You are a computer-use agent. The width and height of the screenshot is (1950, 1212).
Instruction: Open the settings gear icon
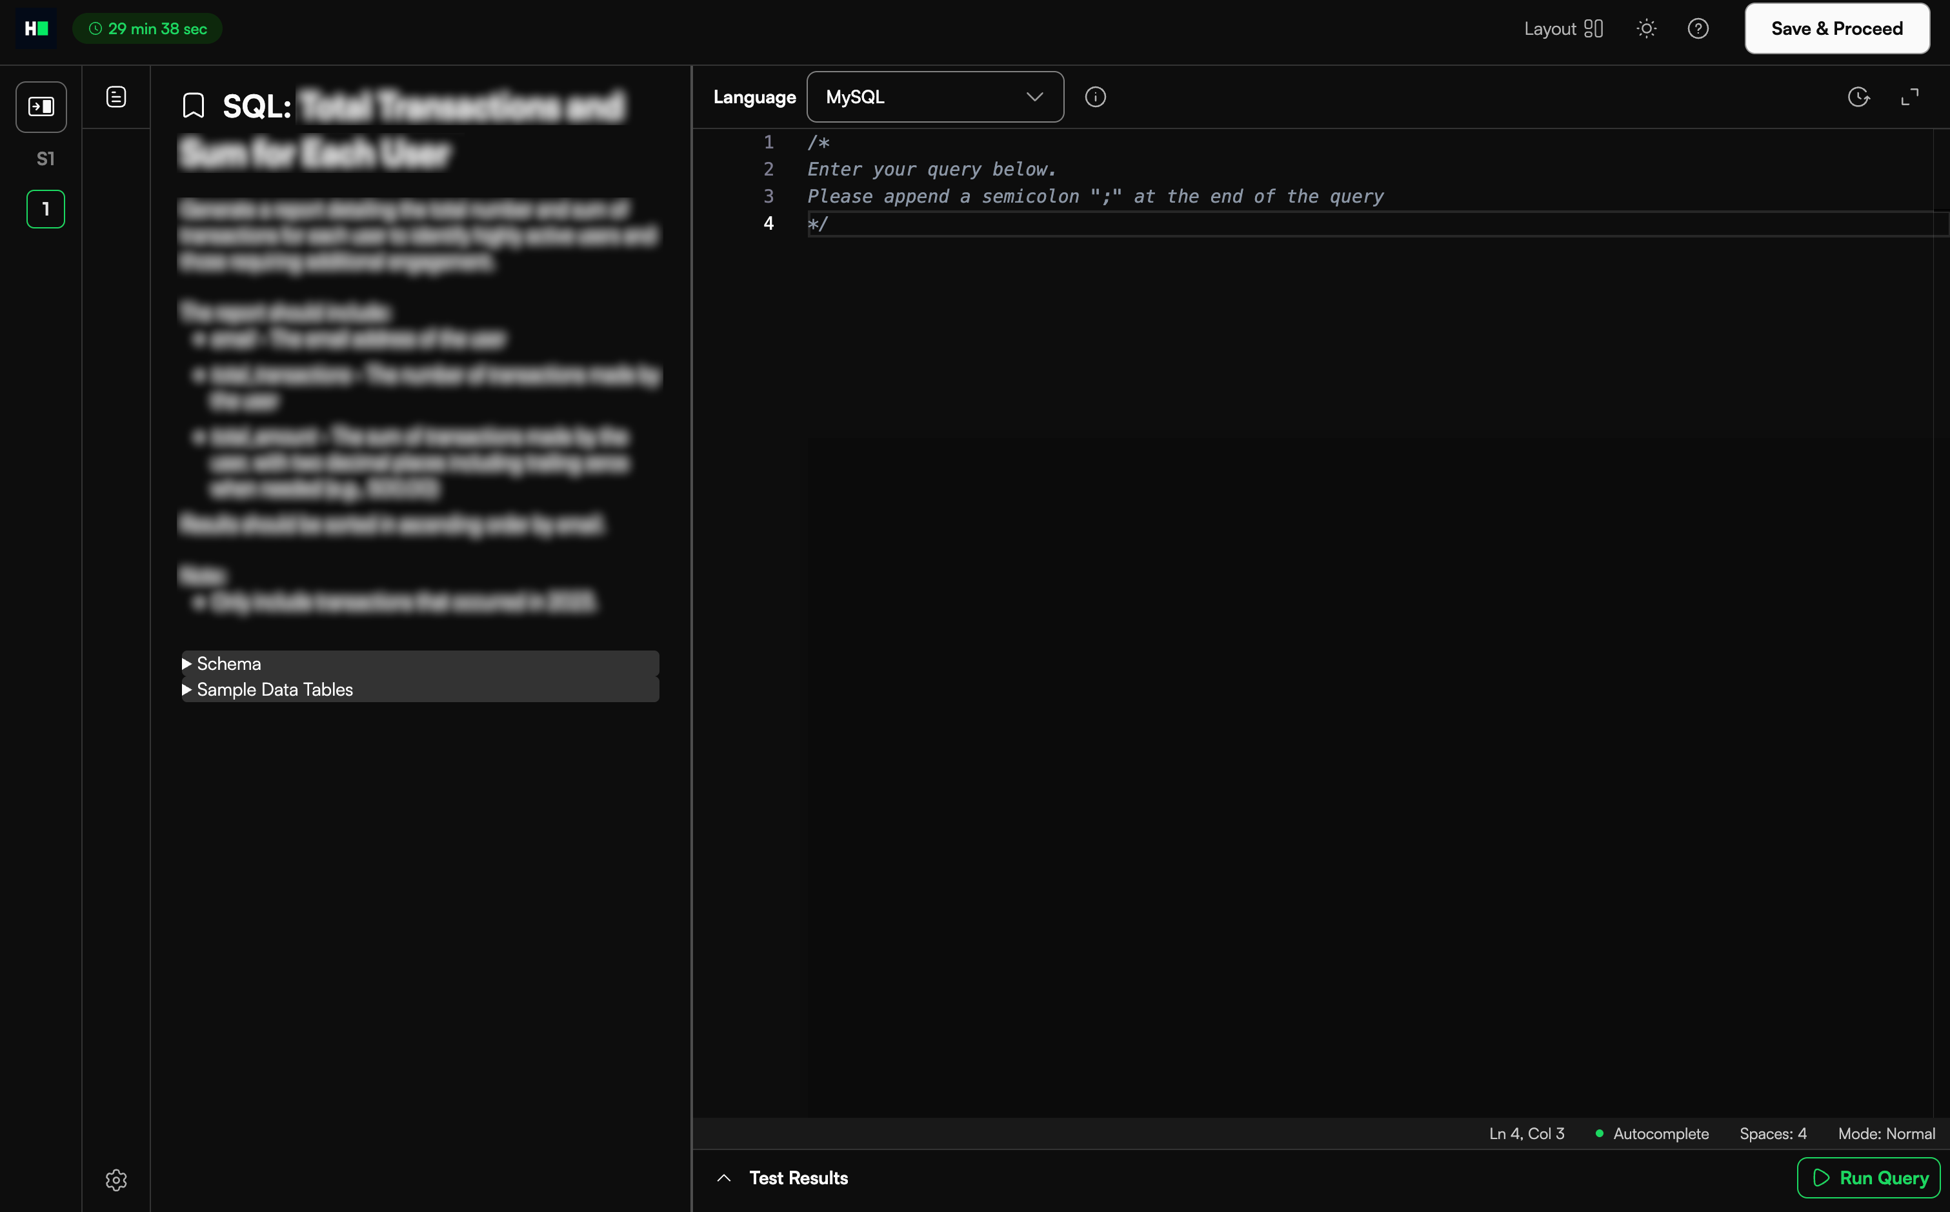[x=116, y=1180]
